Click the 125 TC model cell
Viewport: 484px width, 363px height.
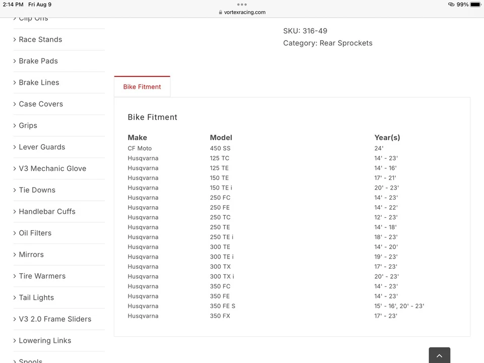click(219, 158)
